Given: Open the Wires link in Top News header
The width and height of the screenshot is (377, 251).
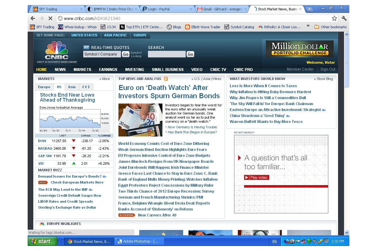Looking at the screenshot, I should point(217,79).
